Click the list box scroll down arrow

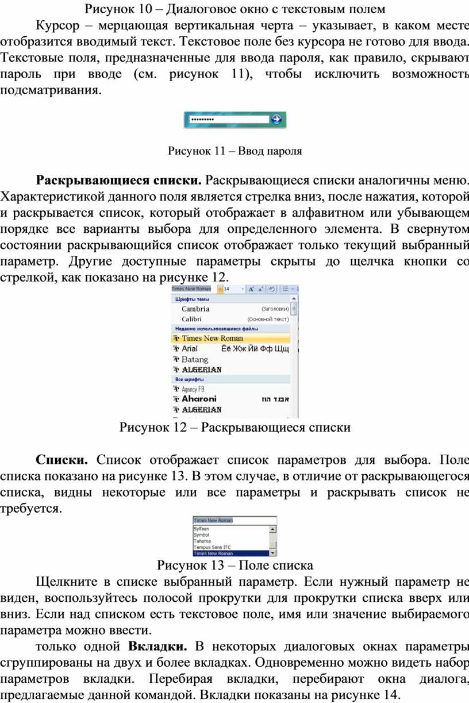[273, 553]
